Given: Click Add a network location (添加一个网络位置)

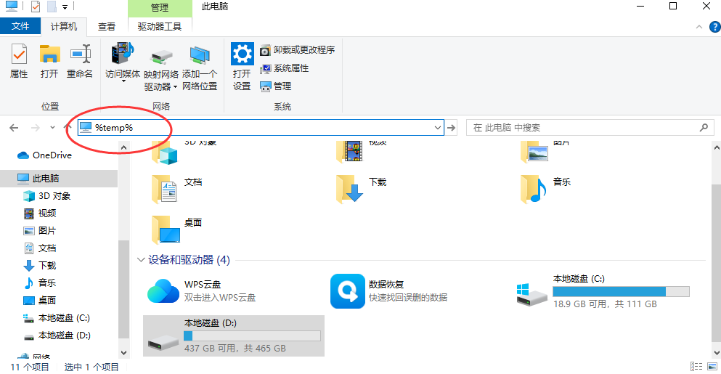Looking at the screenshot, I should pyautogui.click(x=200, y=68).
